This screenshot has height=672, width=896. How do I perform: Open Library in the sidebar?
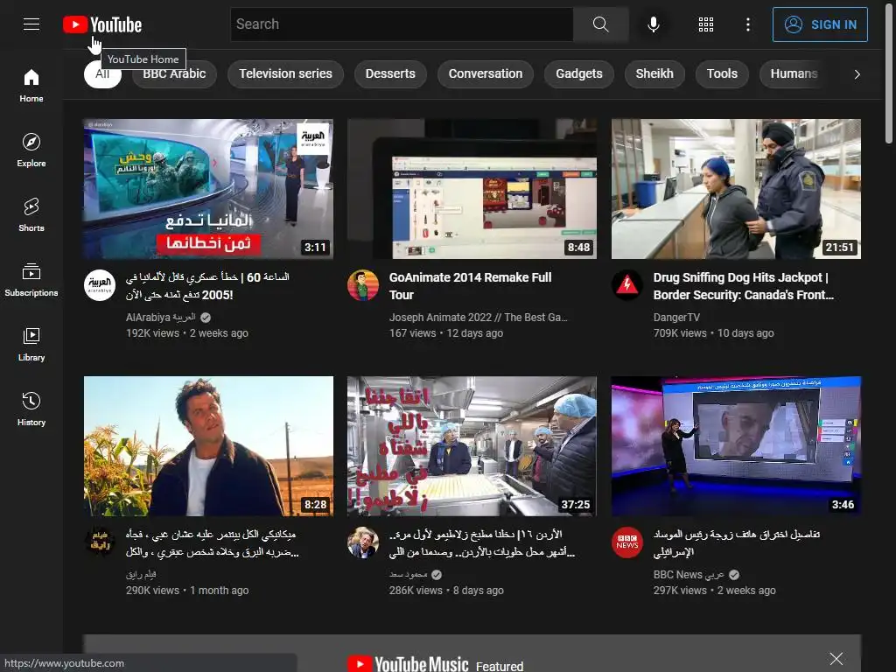tap(31, 345)
